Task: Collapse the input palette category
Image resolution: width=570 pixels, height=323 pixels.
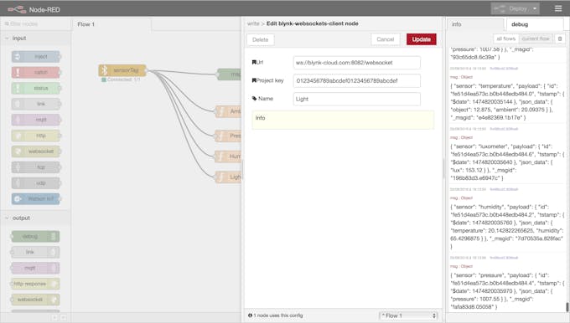Action: tap(35, 38)
